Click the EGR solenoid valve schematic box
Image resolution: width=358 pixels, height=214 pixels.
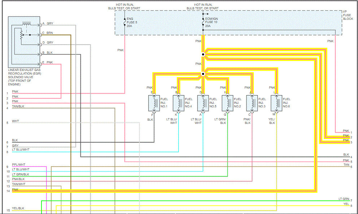click(24, 42)
